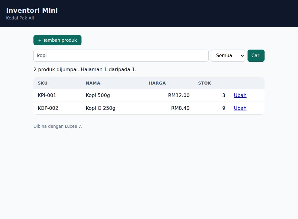Open Ubah link for Kopi O 250g
The image size is (298, 219).
point(240,108)
